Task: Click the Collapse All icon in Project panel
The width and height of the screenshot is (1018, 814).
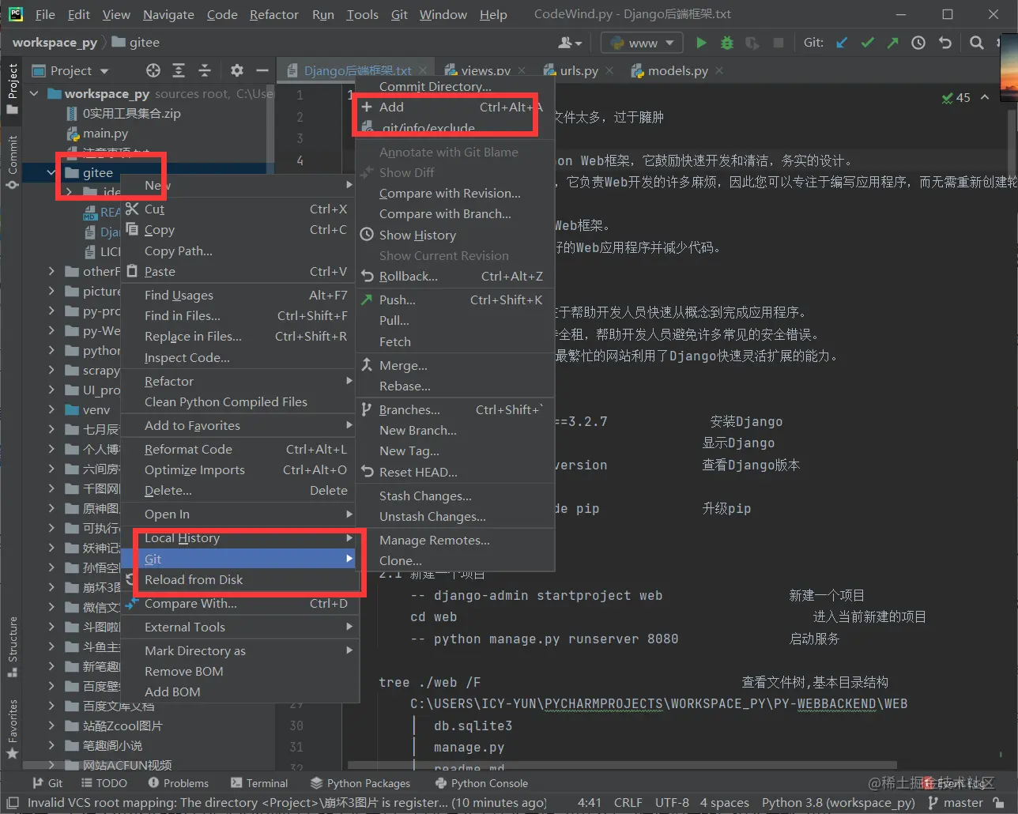Action: click(x=205, y=71)
